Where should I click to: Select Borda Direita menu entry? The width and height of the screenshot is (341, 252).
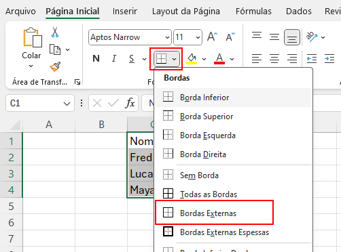point(233,154)
